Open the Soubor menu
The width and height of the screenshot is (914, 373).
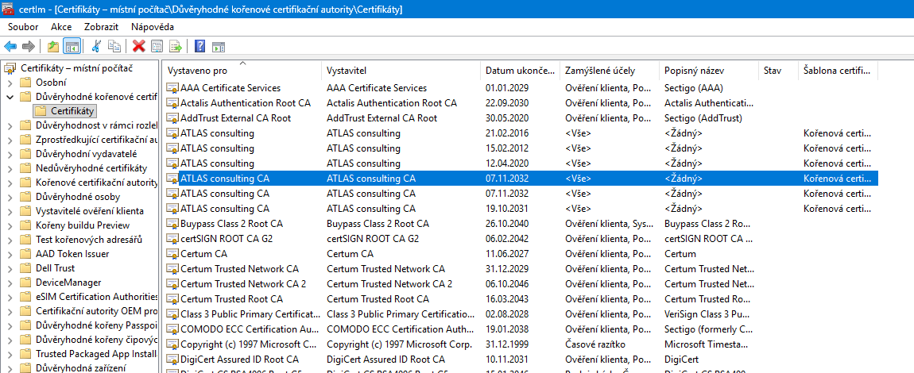click(23, 27)
